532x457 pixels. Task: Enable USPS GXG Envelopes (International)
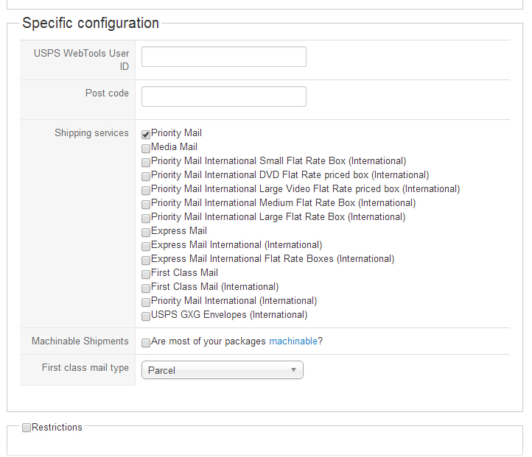tap(146, 316)
